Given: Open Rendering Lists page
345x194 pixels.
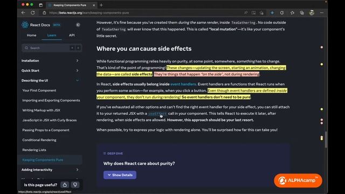Looking at the screenshot, I should (x=34, y=150).
